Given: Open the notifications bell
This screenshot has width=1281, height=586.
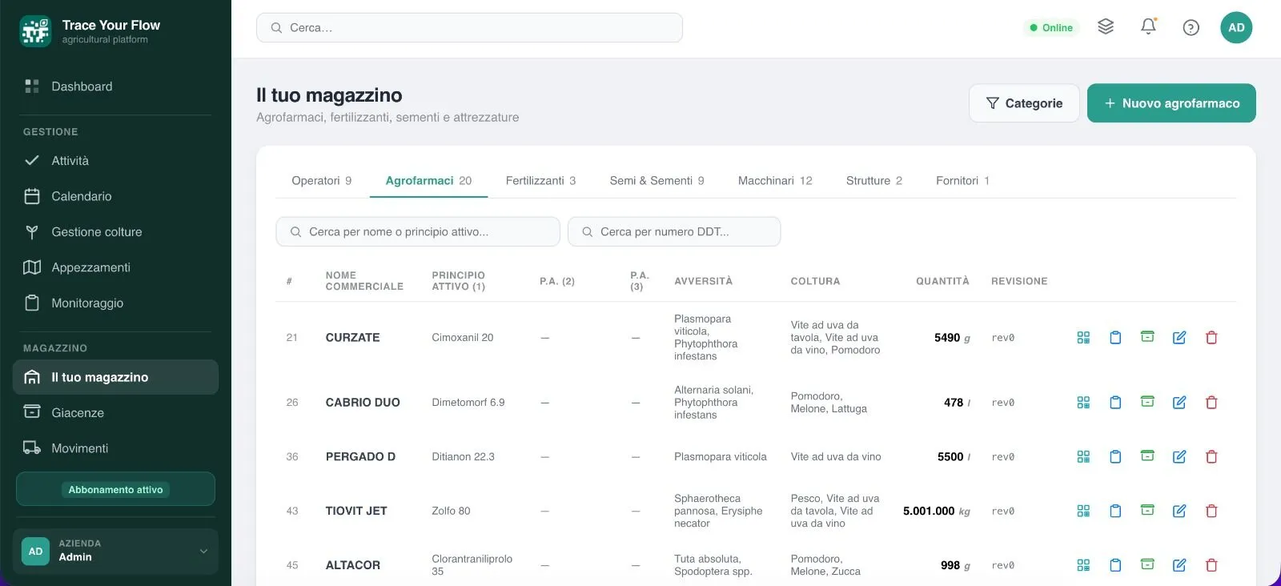Looking at the screenshot, I should tap(1148, 27).
